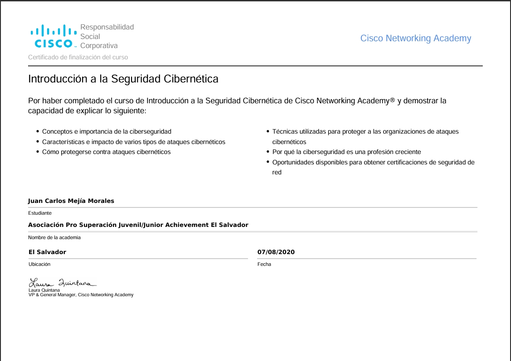511x361 pixels.
Task: Select the location value "El Salvador"
Action: tap(47, 252)
